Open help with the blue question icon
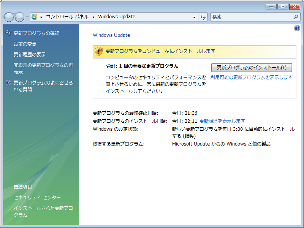 [x=297, y=28]
